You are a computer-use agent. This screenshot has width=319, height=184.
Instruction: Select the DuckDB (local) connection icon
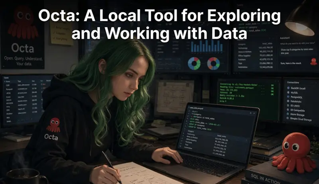coord(288,88)
